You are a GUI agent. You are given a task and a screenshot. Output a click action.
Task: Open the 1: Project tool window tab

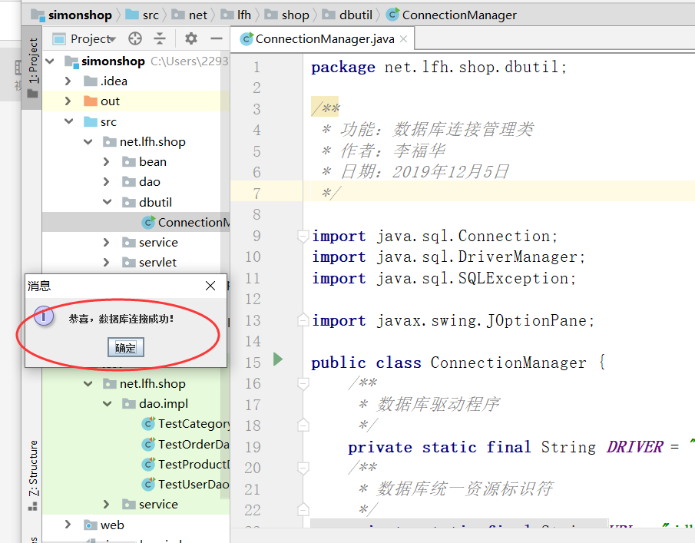(x=32, y=68)
